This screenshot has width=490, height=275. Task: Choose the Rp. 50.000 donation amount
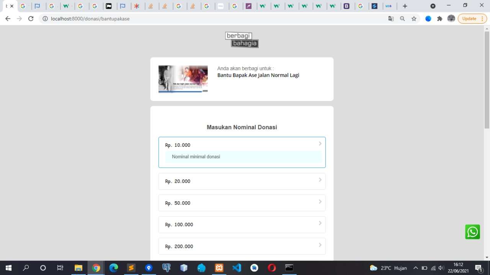[x=242, y=203]
